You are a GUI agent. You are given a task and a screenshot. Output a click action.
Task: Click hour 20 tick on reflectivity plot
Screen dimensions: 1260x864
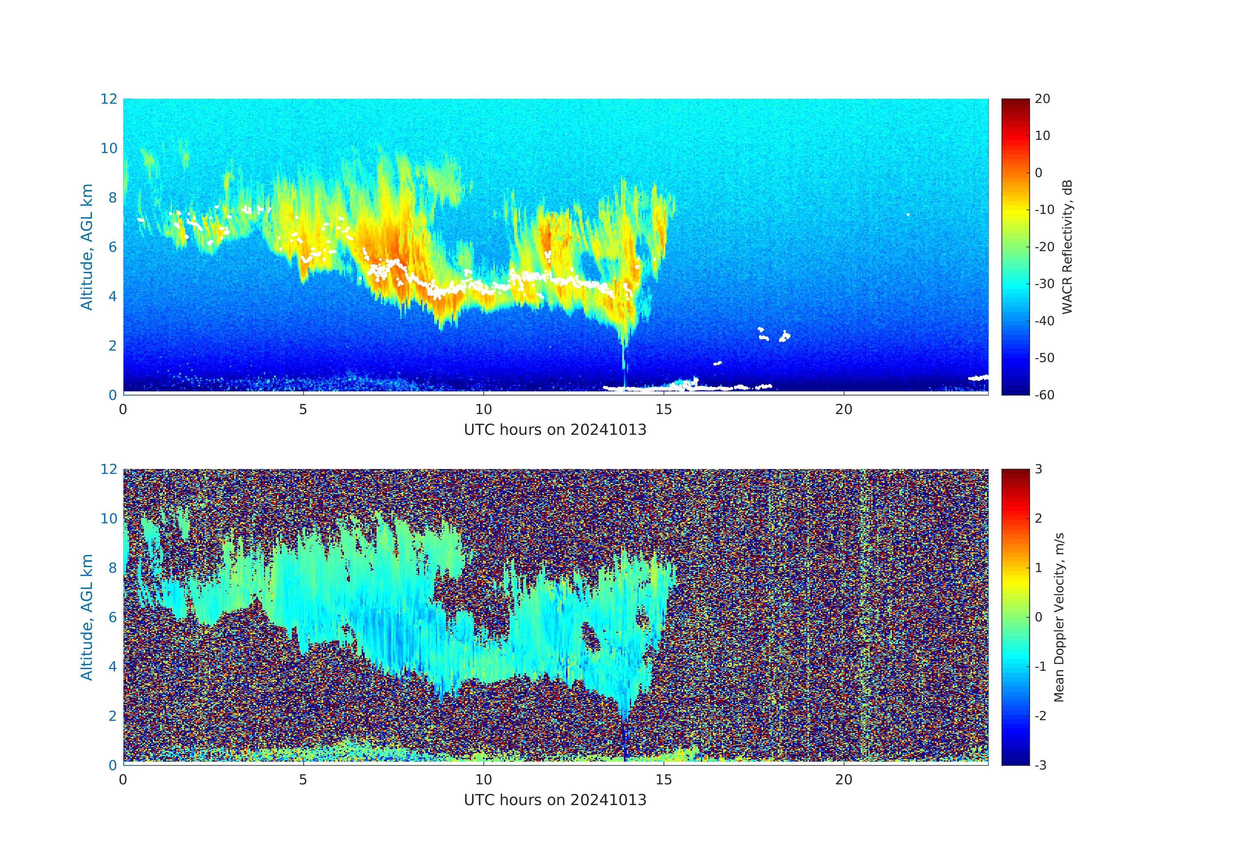point(844,409)
